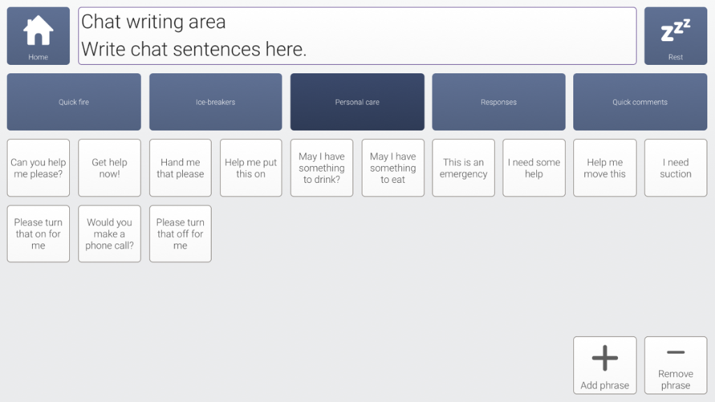The image size is (715, 402).
Task: Choose 'Hand me that please' phrase
Action: click(180, 168)
